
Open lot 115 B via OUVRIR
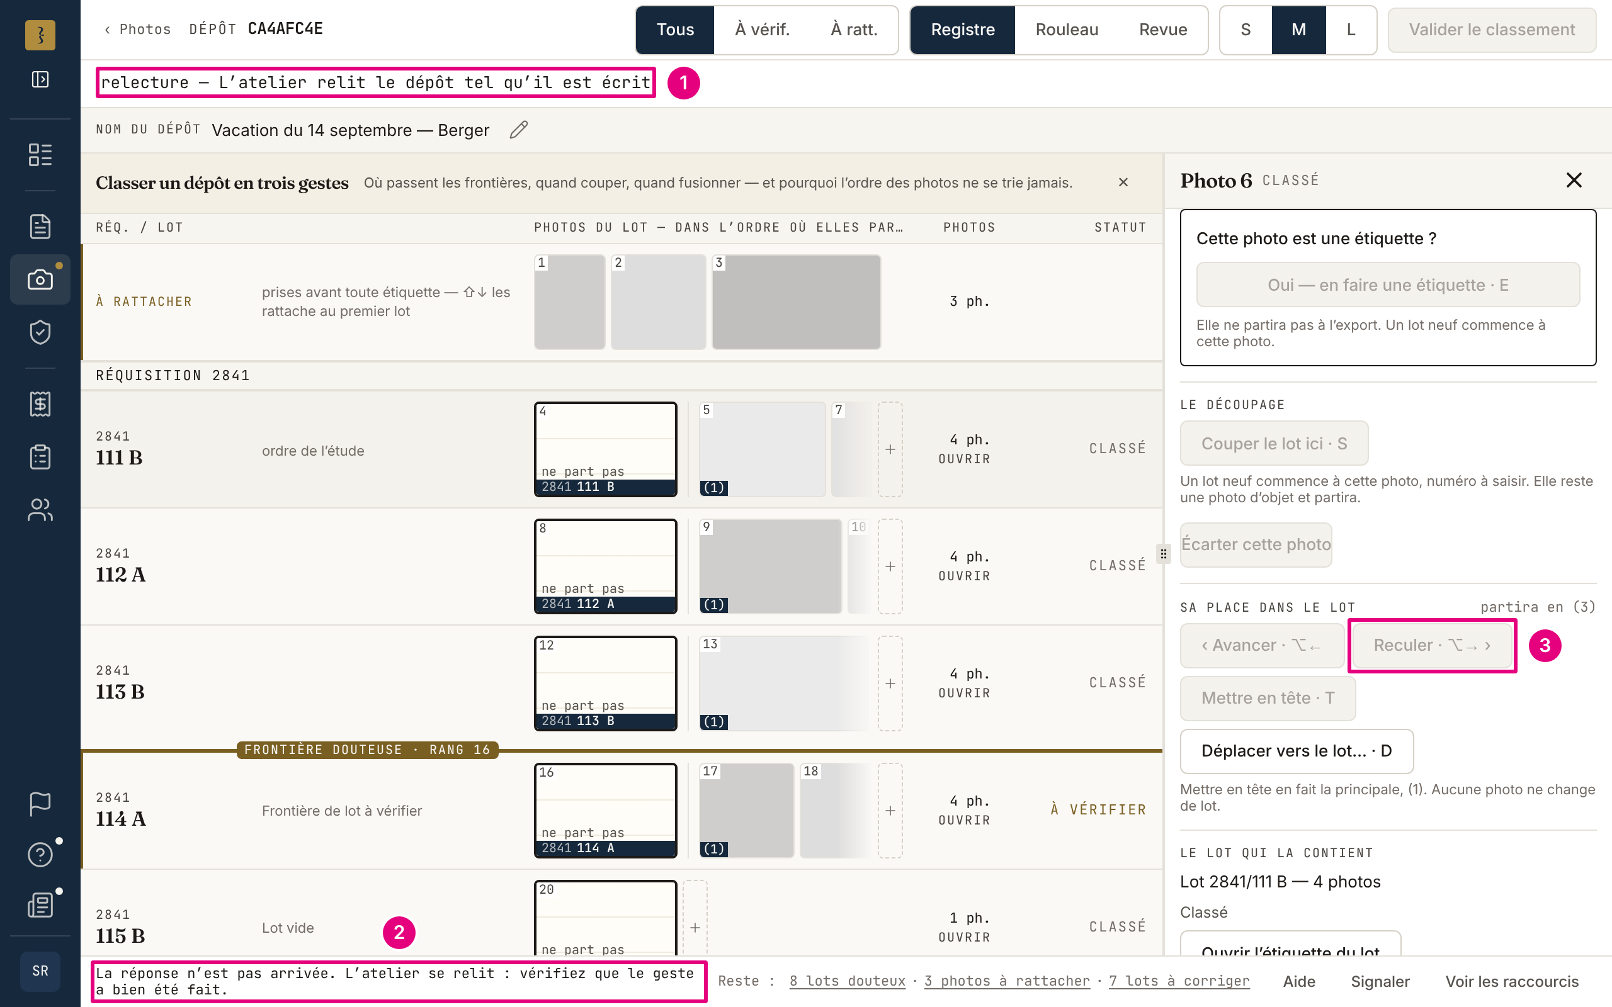click(x=964, y=938)
